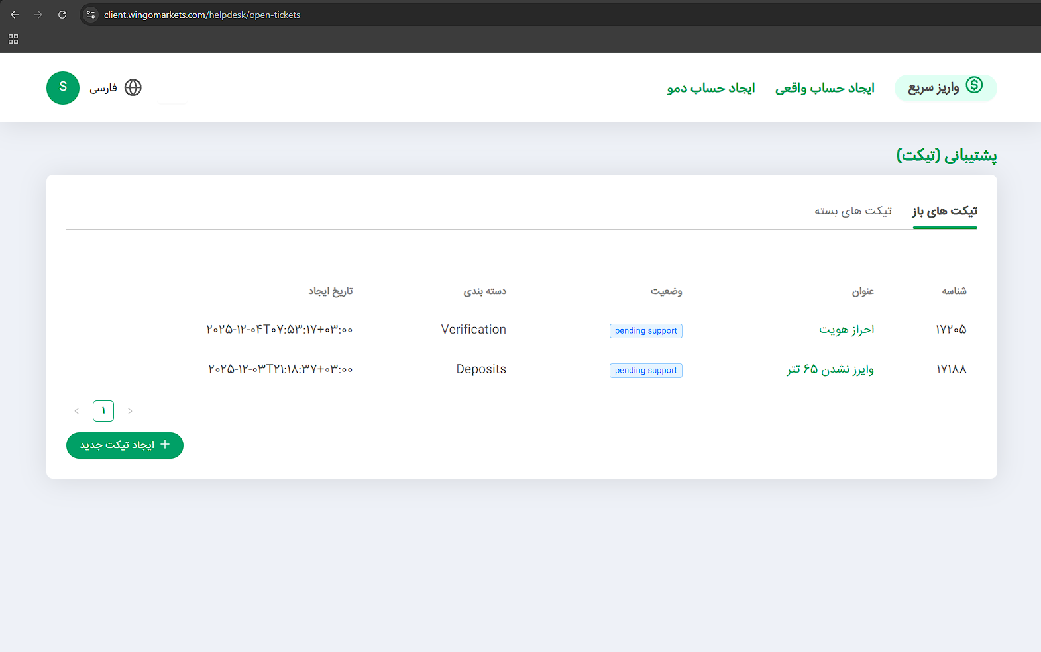Click the dollar icon for quick deposit
This screenshot has width=1041, height=652.
(974, 85)
